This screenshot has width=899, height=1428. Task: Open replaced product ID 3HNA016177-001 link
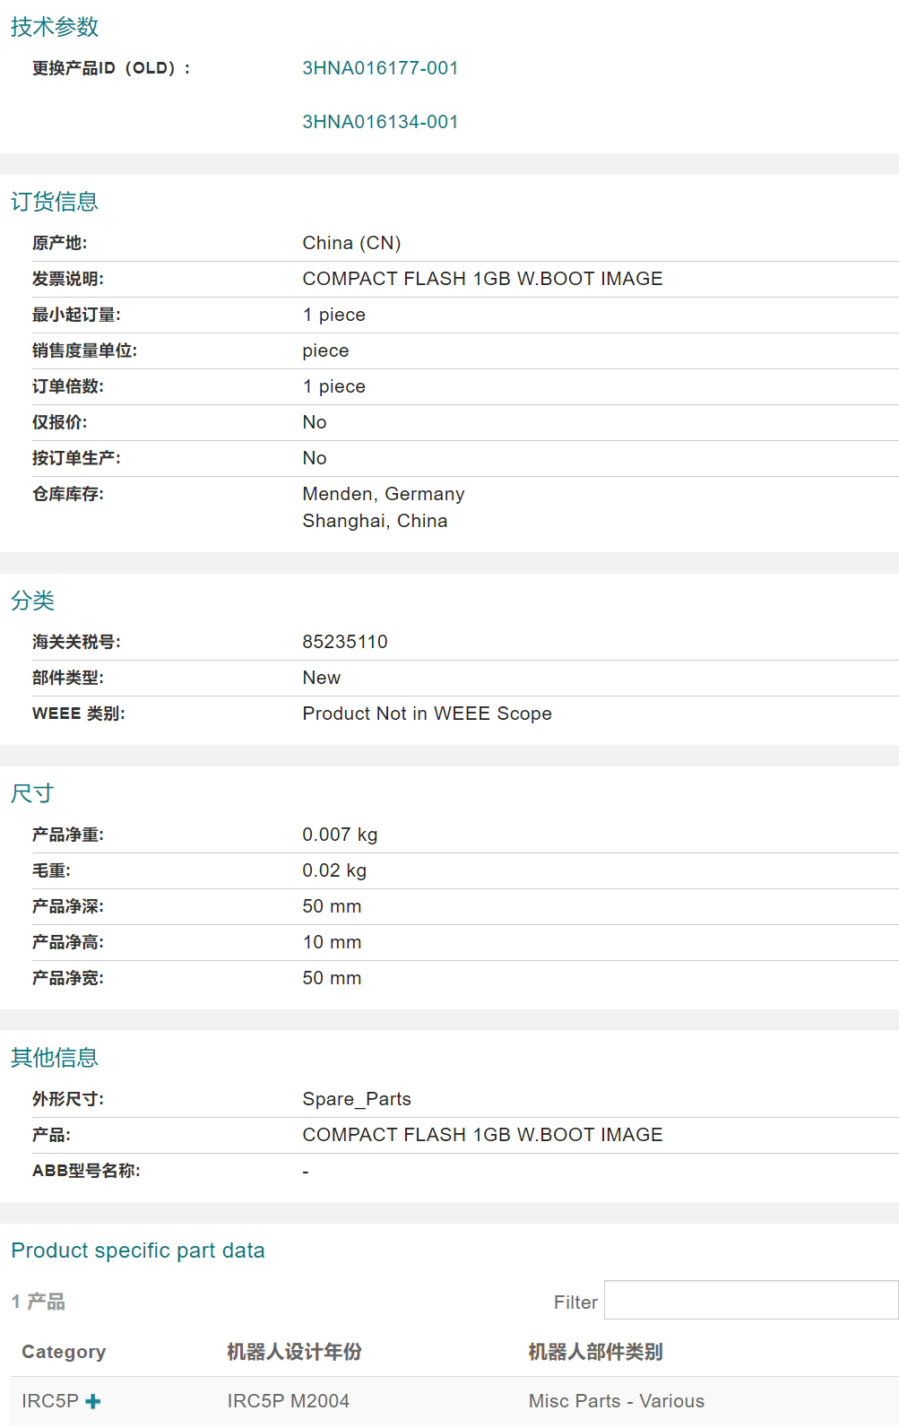[380, 68]
